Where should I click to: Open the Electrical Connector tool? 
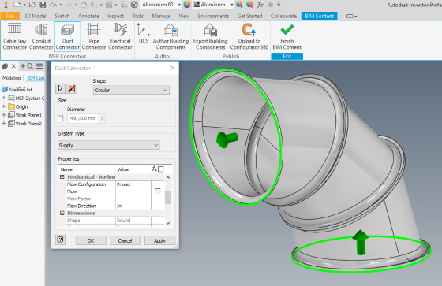point(120,36)
